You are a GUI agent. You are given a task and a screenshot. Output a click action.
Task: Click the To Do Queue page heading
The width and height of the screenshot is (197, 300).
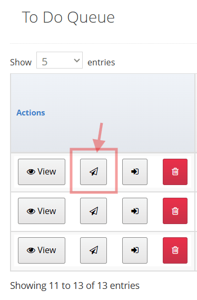click(68, 17)
